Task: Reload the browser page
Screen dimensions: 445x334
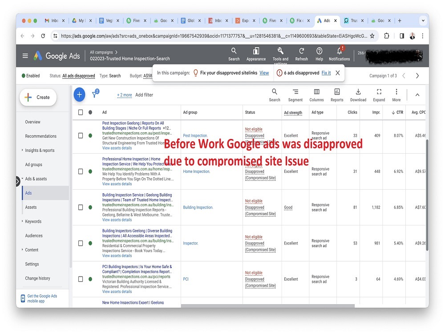Action: [43, 36]
